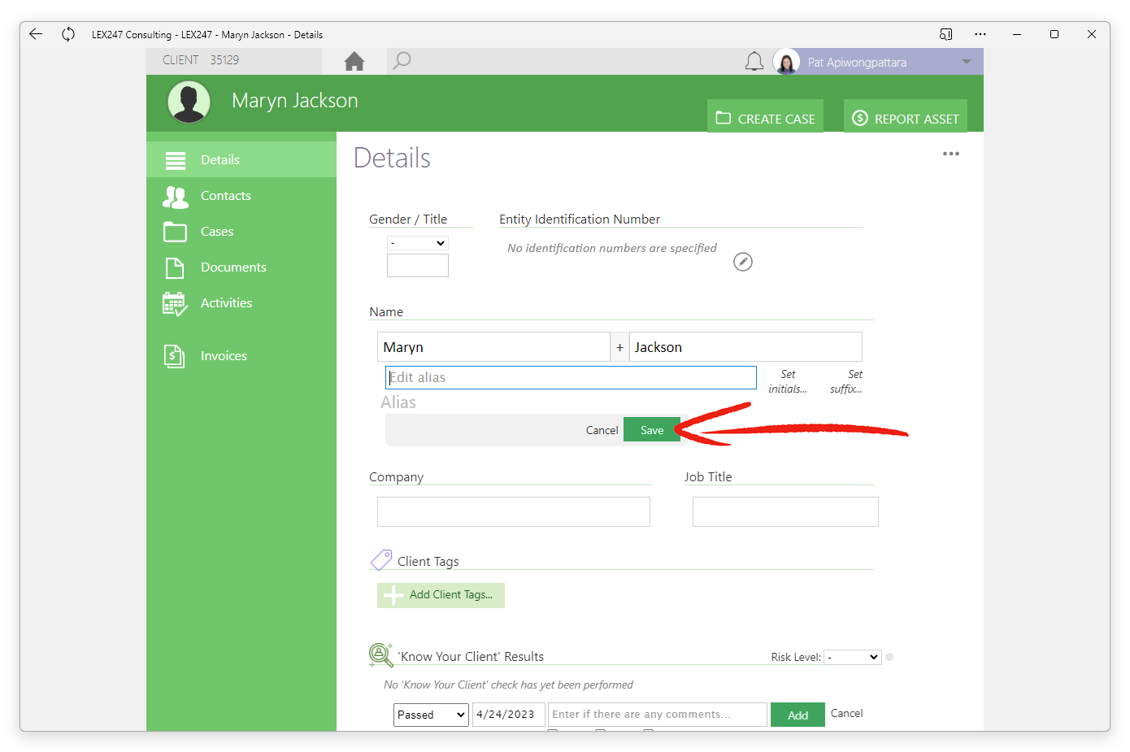1130x752 pixels.
Task: Go back with the arrow icon
Action: (35, 34)
